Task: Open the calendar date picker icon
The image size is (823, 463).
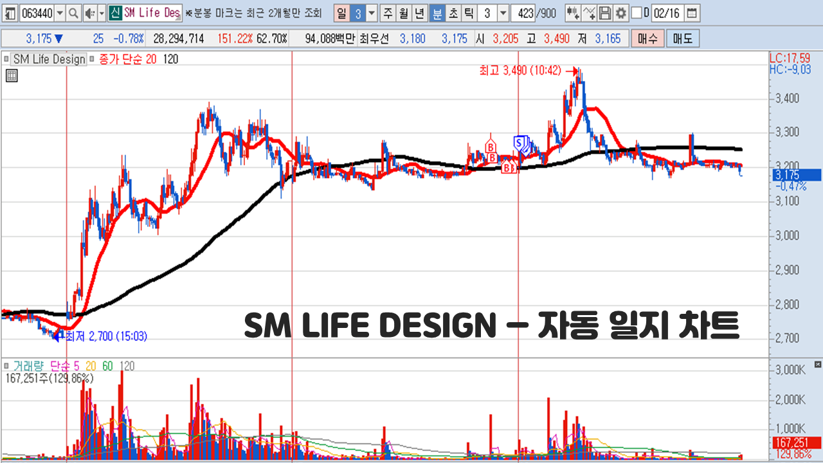Action: pyautogui.click(x=692, y=13)
